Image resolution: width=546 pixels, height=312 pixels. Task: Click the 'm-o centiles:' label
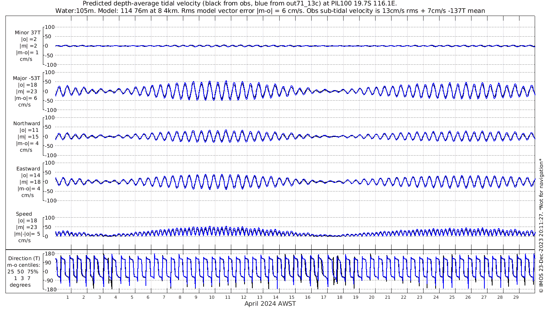[x=24, y=265]
